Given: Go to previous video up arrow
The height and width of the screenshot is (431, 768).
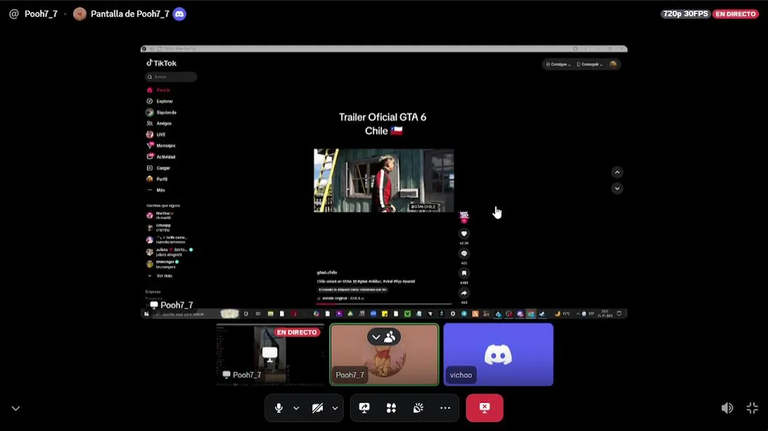Looking at the screenshot, I should pyautogui.click(x=617, y=172).
